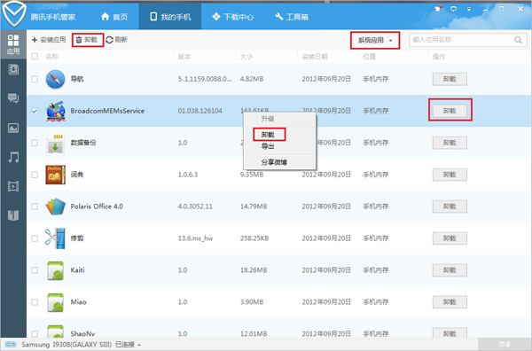Click the 刷新 refresh icon
Viewport: 532px width, 351px height.
point(109,40)
